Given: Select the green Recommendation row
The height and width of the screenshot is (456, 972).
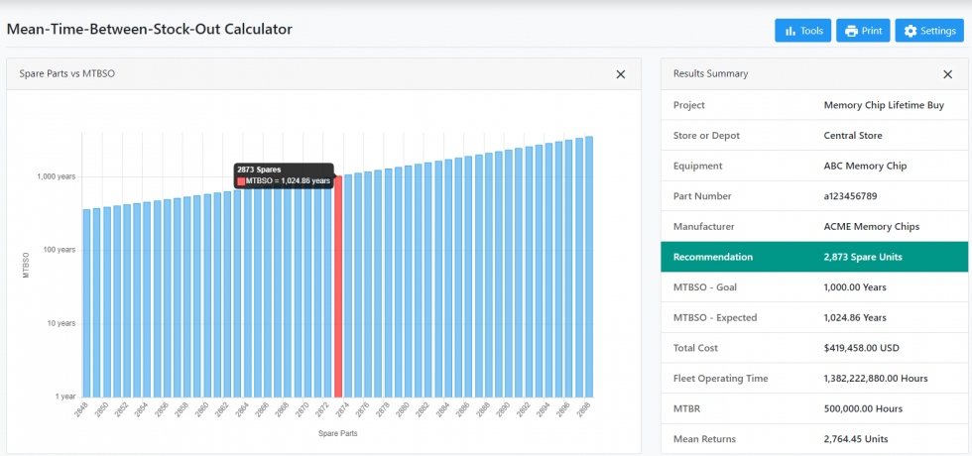Looking at the screenshot, I should 813,257.
